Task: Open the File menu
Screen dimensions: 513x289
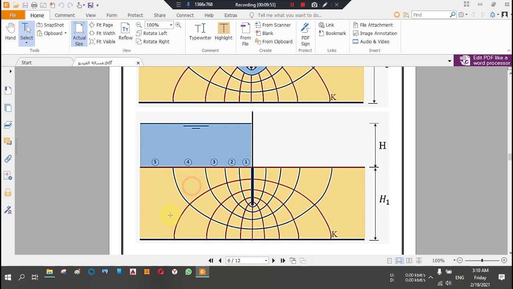Action: (13, 15)
